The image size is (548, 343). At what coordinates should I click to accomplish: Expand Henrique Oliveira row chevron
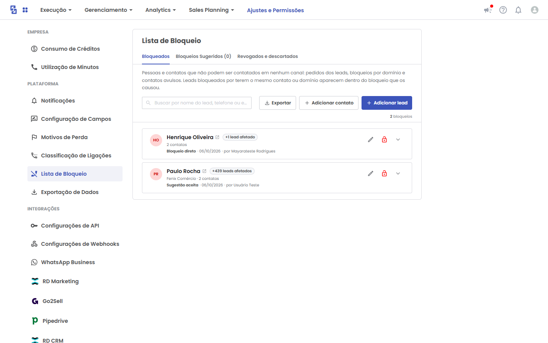[398, 139]
